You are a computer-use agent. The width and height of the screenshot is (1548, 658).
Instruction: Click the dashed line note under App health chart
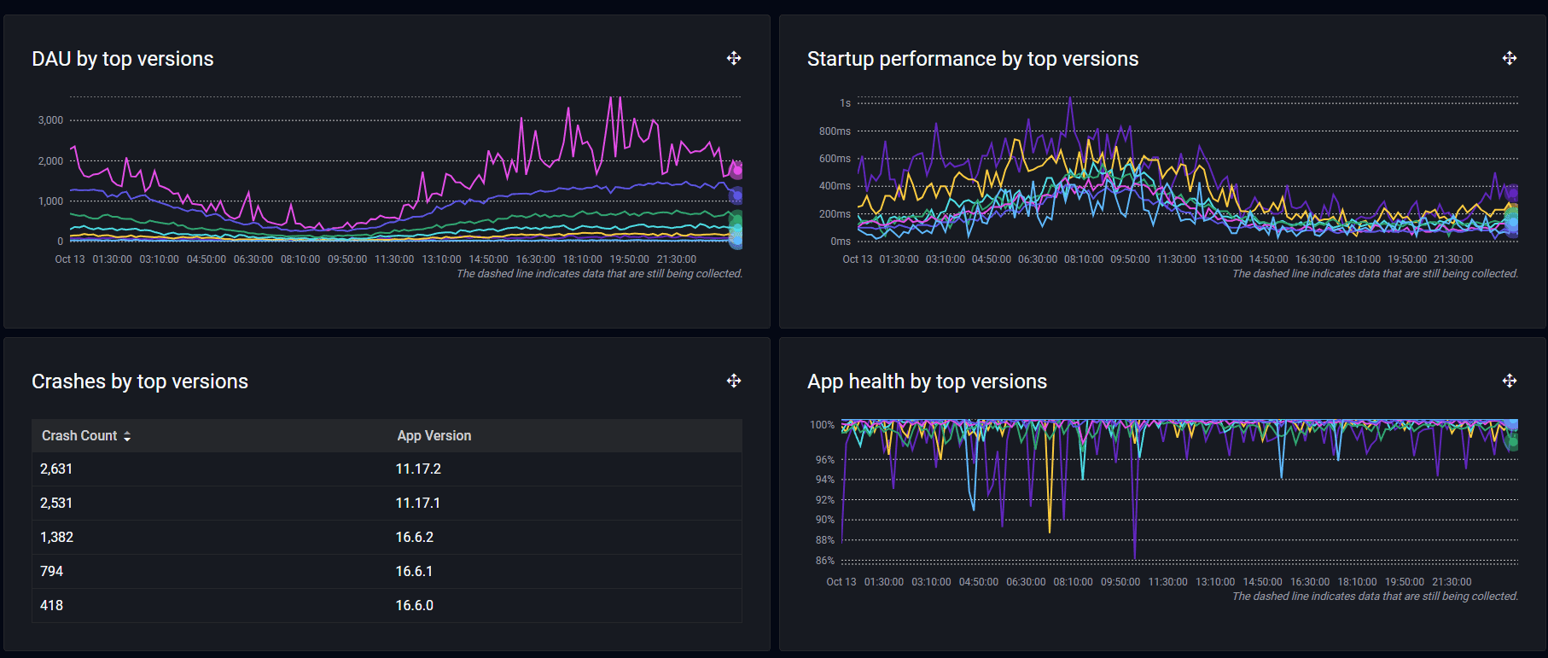[x=1375, y=597]
